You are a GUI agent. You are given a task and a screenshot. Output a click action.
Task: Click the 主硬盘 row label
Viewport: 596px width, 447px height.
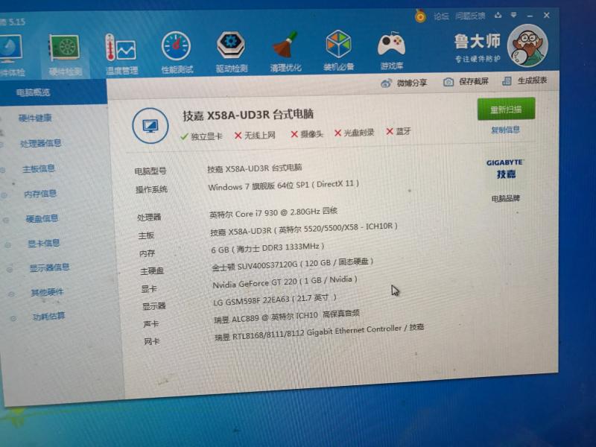152,271
